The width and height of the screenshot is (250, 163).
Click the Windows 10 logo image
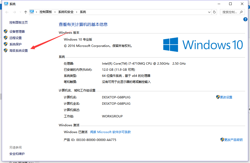pos(203,45)
